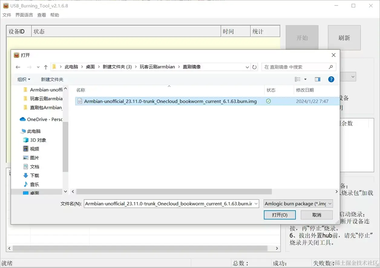Close the 打开 file dialog

coord(333,55)
